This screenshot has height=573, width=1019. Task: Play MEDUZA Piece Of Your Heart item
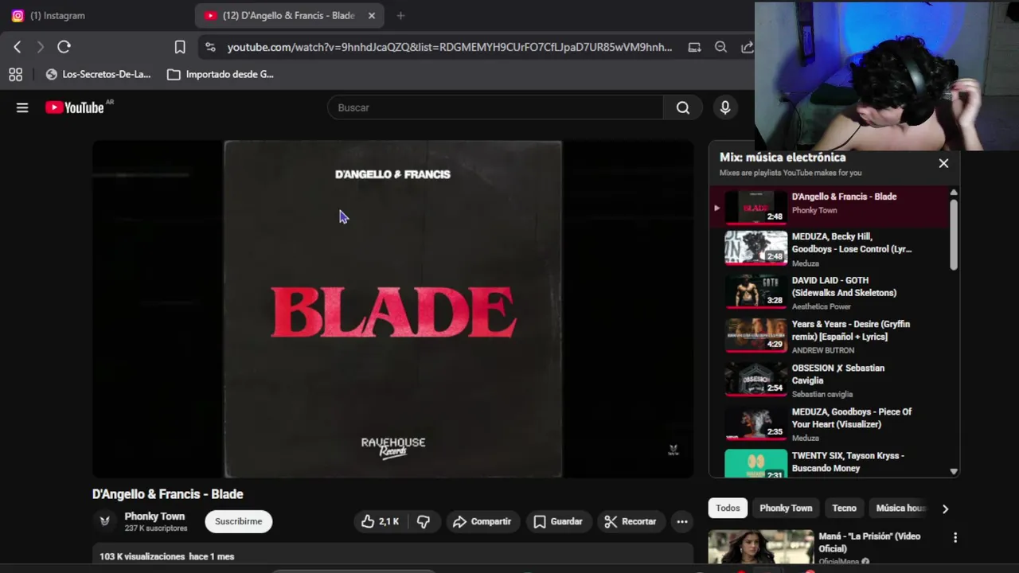tap(828, 424)
